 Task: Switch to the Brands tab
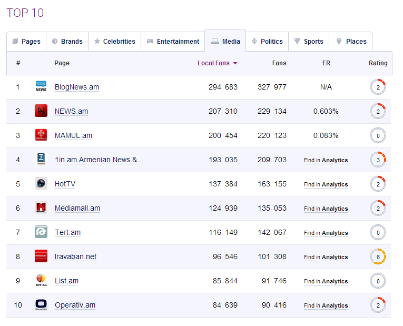[67, 42]
